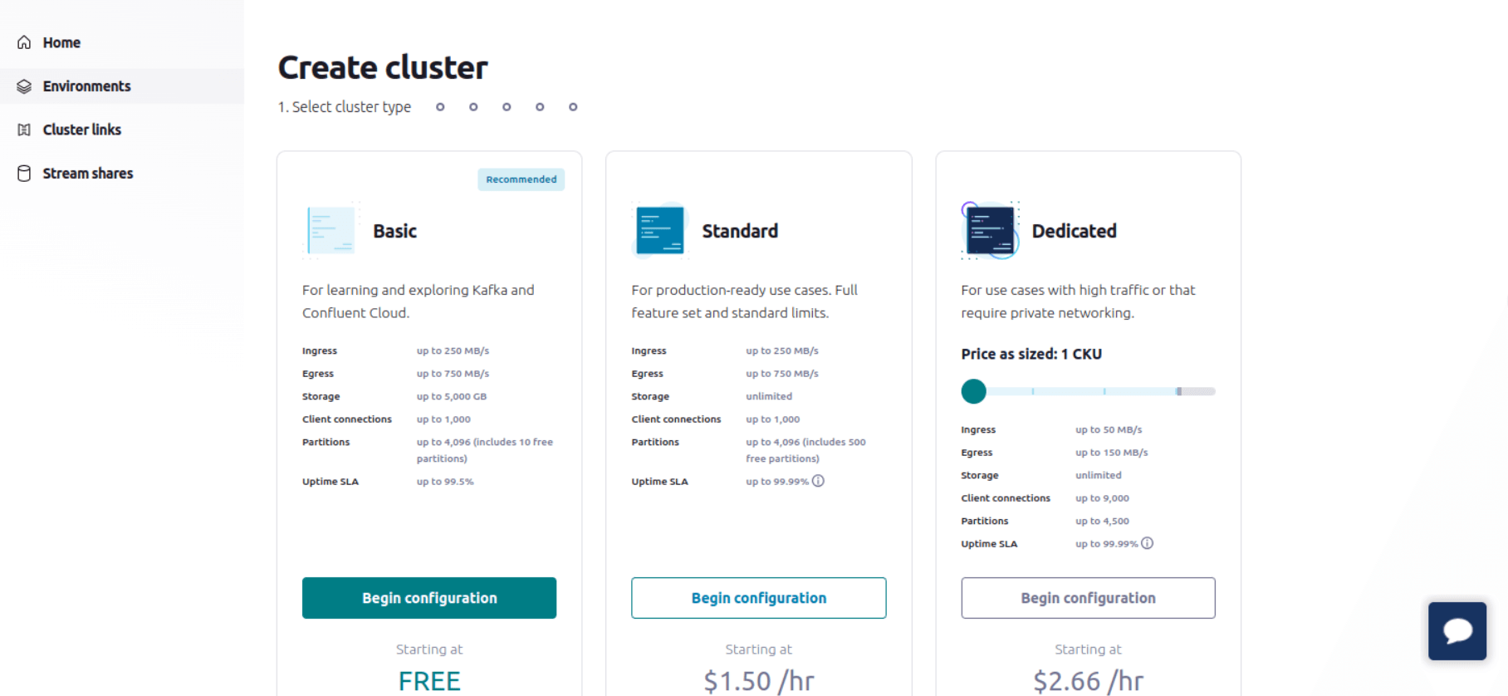Select the second wizard step dot

click(440, 107)
